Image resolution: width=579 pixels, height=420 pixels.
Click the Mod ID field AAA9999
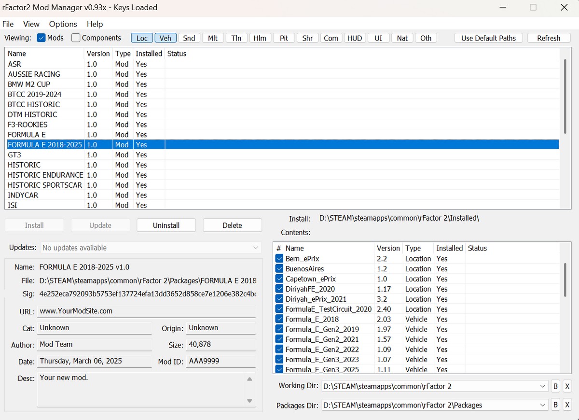tap(221, 361)
